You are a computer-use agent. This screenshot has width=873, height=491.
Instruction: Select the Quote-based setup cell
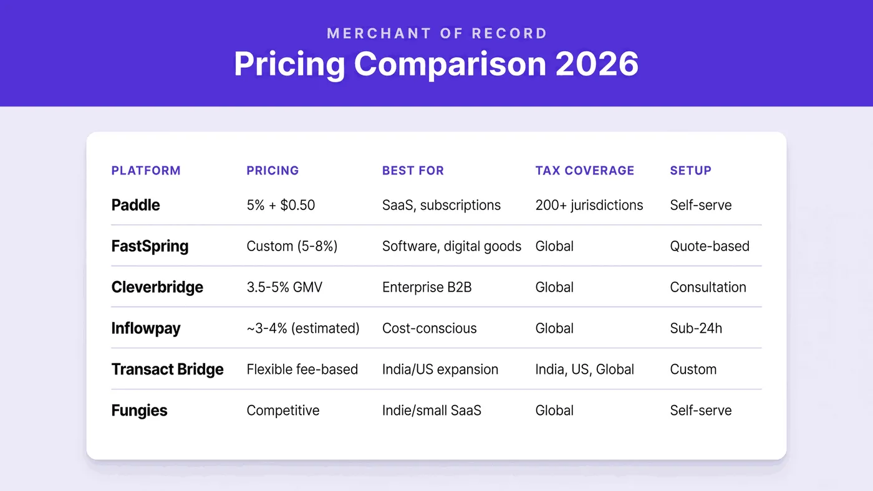[710, 246]
